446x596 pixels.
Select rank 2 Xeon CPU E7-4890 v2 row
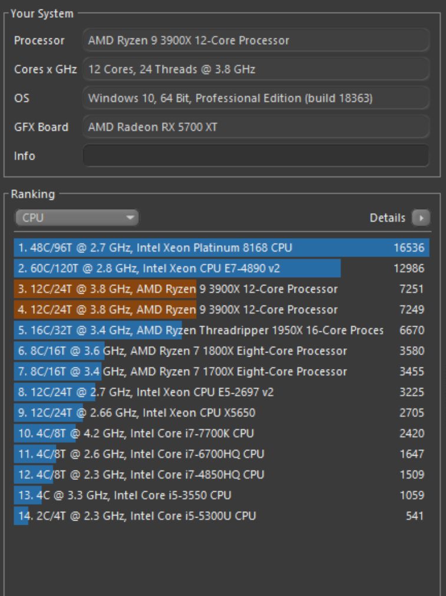(222, 268)
